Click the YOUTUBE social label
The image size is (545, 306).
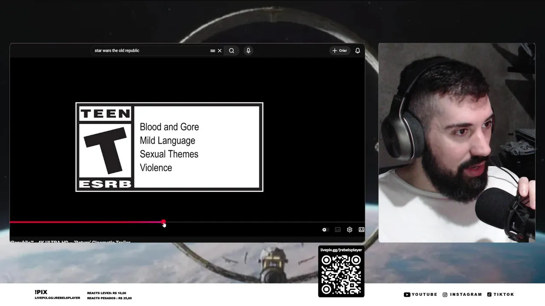[421, 294]
